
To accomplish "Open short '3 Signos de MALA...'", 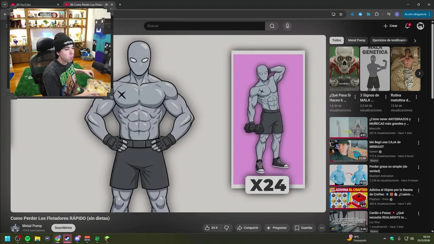I will 375,69.
